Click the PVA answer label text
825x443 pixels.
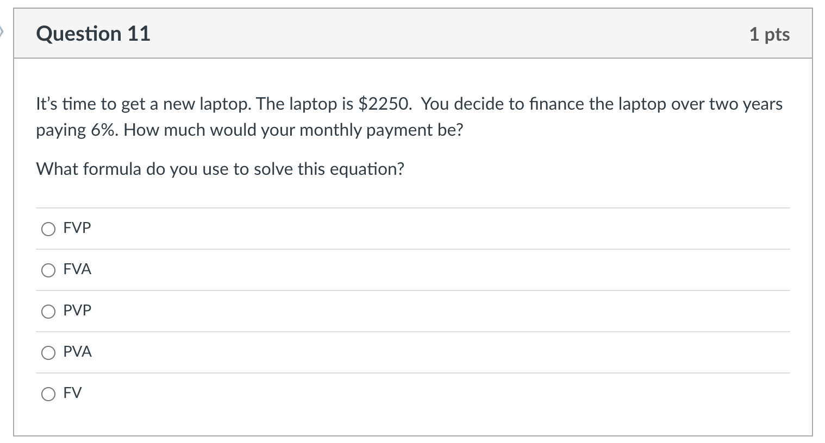77,352
